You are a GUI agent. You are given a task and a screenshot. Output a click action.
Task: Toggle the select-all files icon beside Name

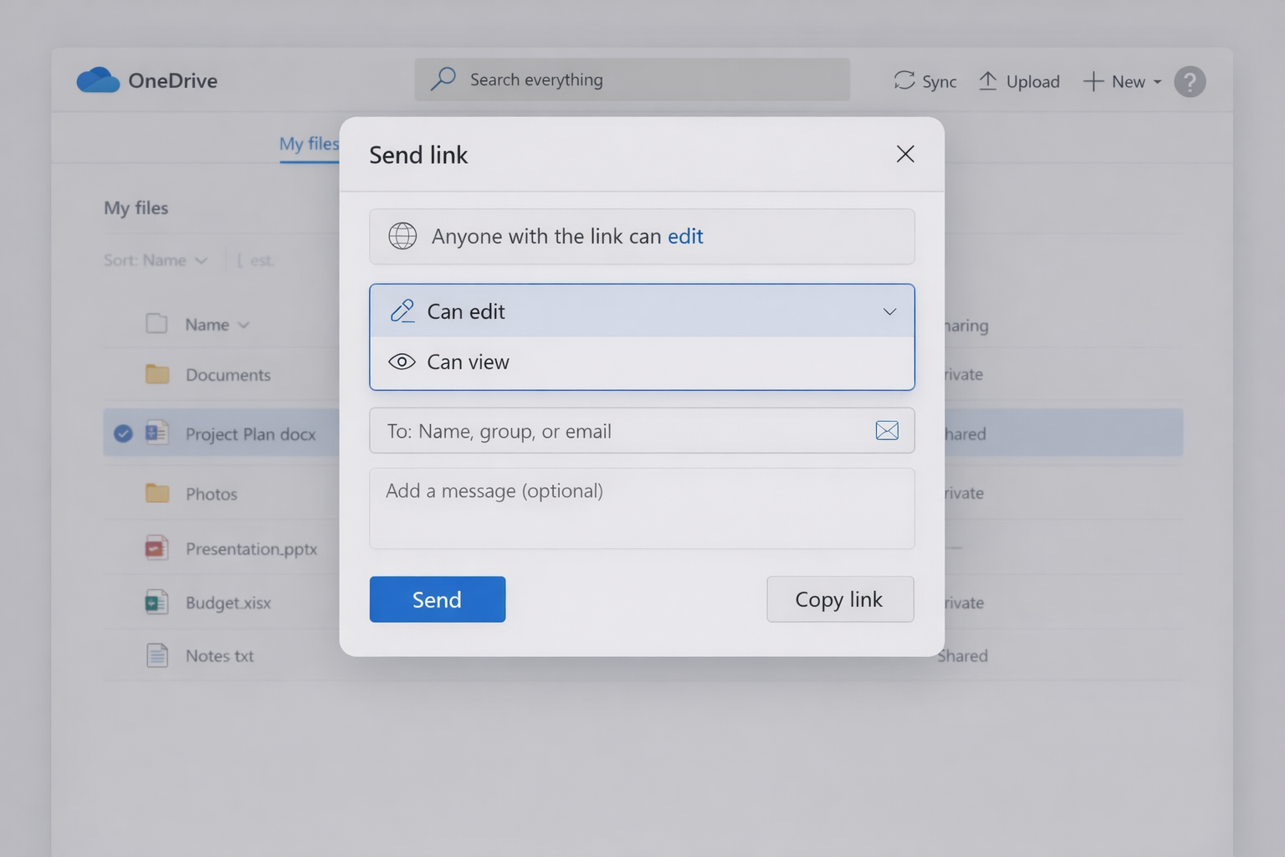coord(156,324)
